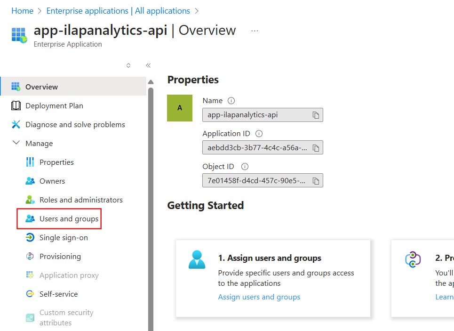The width and height of the screenshot is (454, 331).
Task: Click the Provisioning sync icon in sidebar
Action: pyautogui.click(x=30, y=256)
